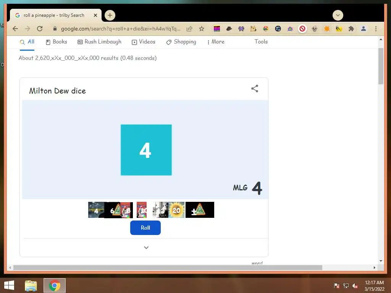Click the MLG 4 total text
The width and height of the screenshot is (391, 293).
247,188
